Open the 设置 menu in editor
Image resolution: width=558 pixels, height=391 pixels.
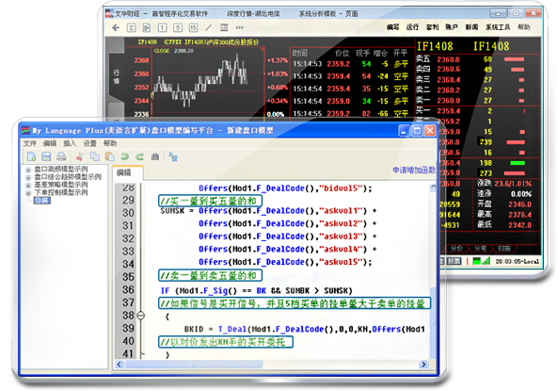click(89, 143)
